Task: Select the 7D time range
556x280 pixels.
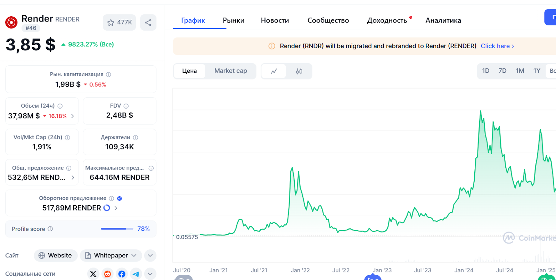Action: [x=502, y=71]
